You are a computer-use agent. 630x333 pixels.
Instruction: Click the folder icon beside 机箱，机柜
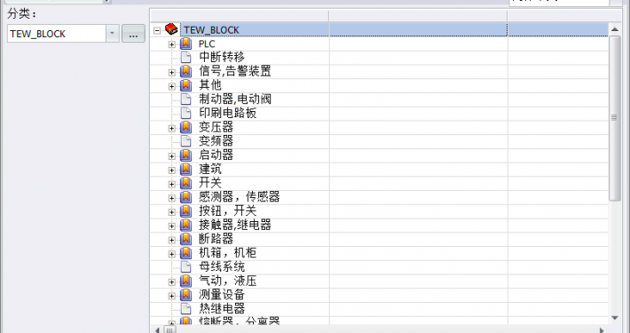pyautogui.click(x=185, y=252)
